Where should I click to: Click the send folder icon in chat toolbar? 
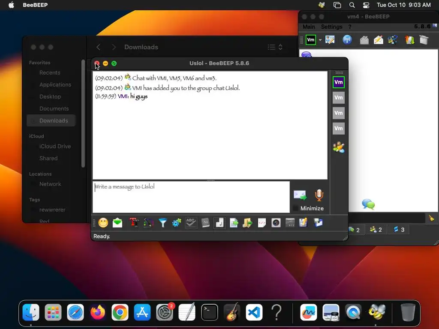click(x=247, y=223)
